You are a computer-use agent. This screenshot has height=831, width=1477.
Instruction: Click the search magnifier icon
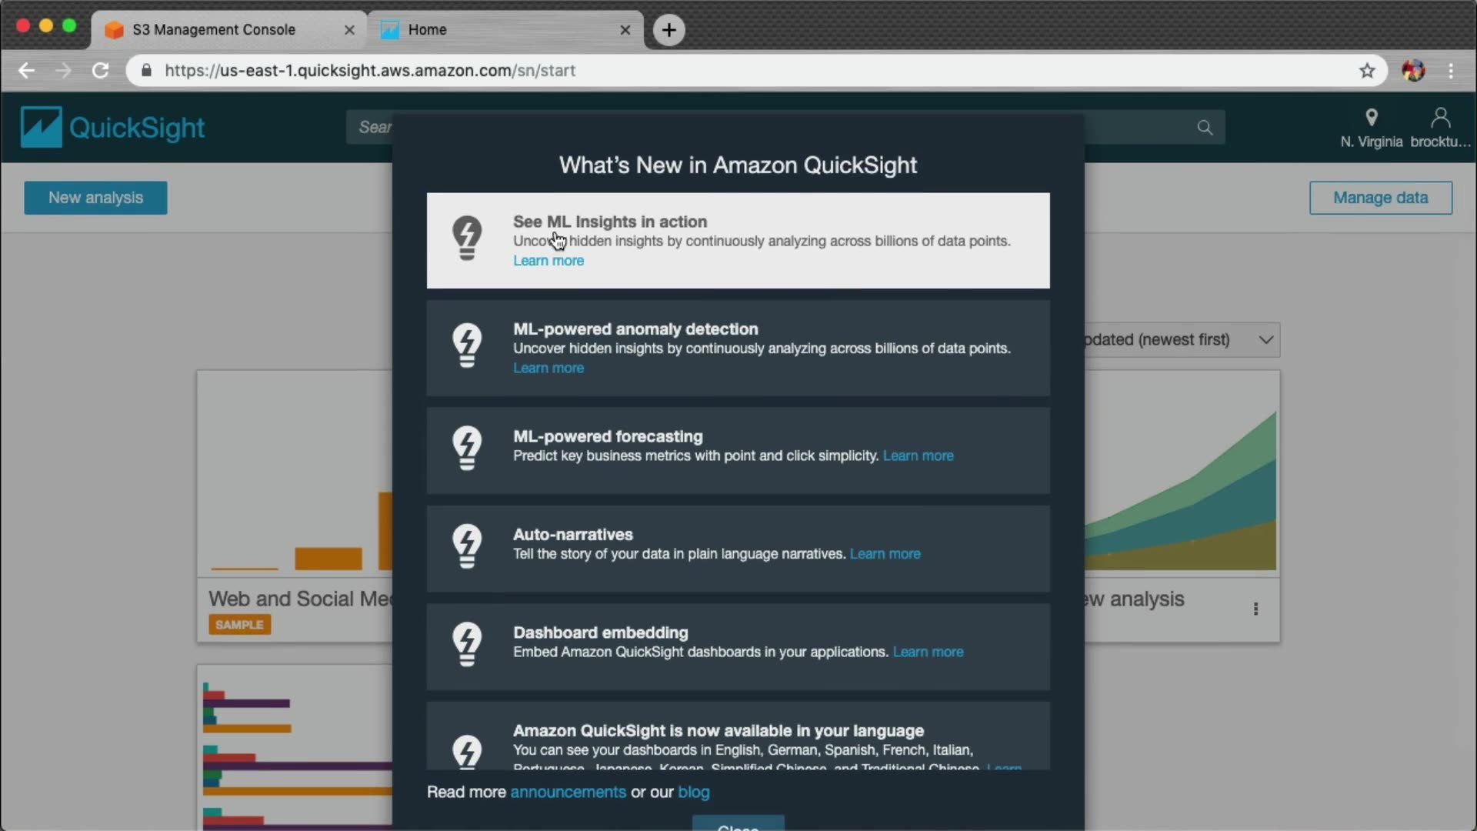(x=1205, y=128)
